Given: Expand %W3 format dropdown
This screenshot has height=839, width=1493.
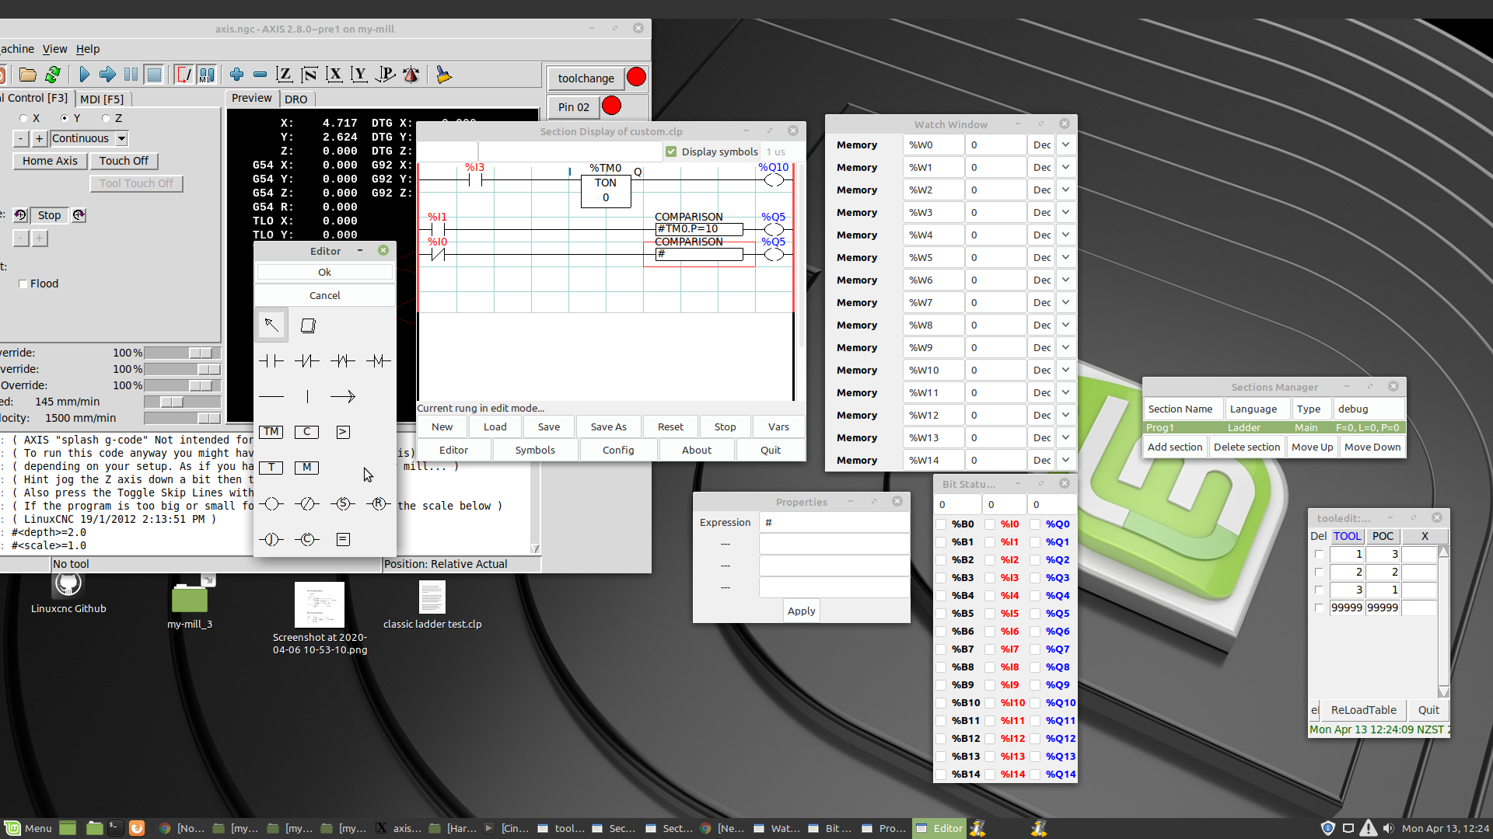Looking at the screenshot, I should 1065,212.
